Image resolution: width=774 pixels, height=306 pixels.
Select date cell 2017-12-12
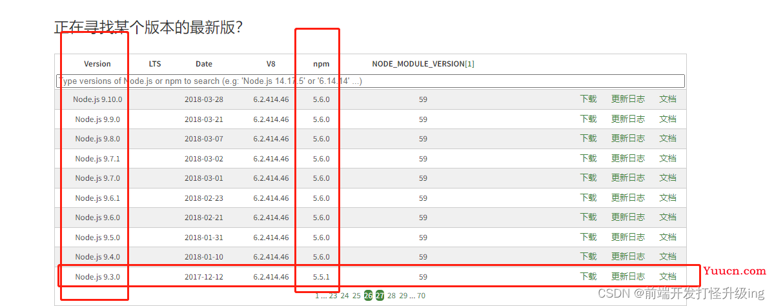(204, 277)
